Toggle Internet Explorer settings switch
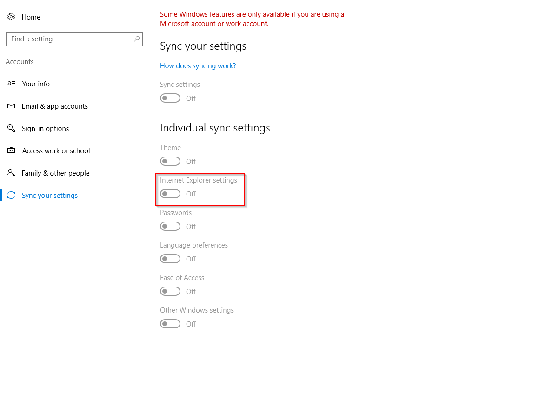The image size is (553, 418). coord(170,194)
